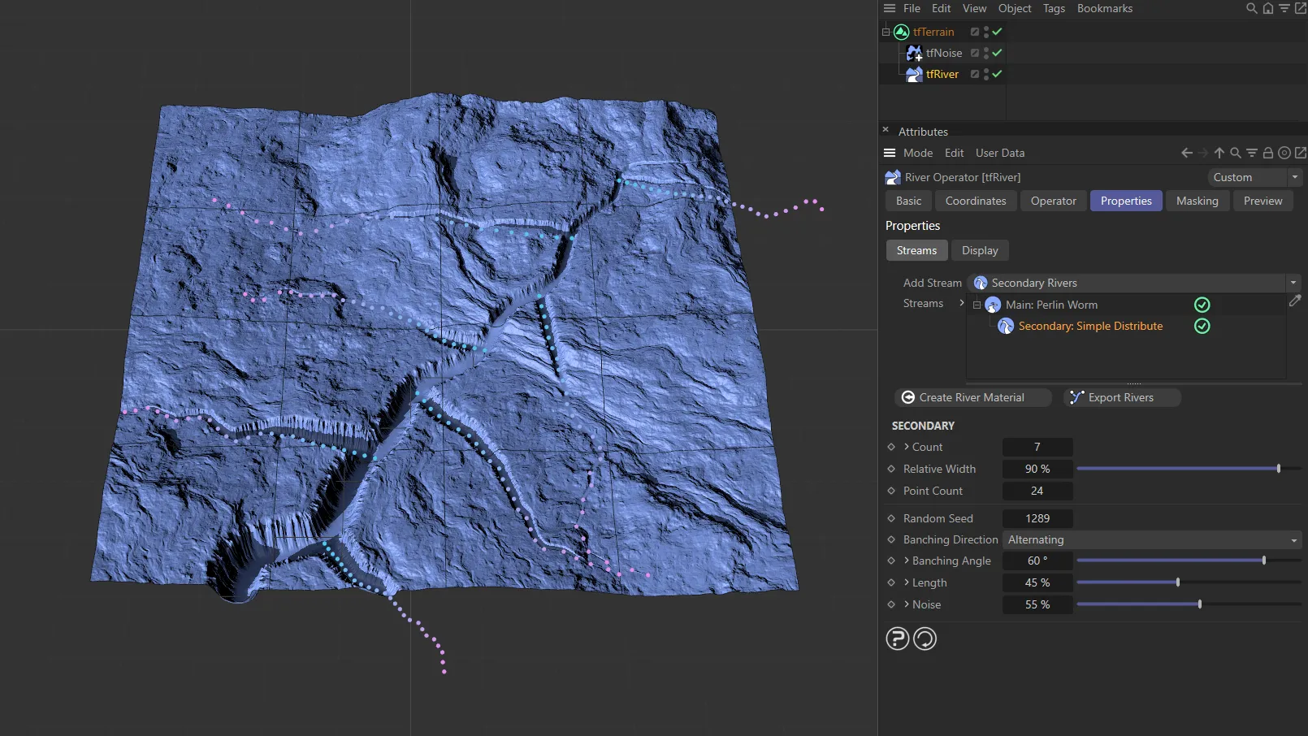Open the Bookmarks menu
The image size is (1308, 736).
coord(1105,8)
